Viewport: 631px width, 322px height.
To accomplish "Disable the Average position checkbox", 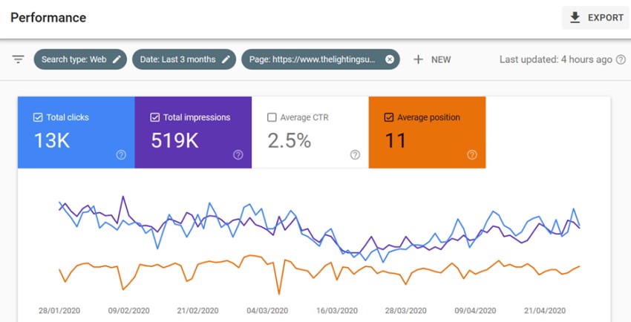I will 388,117.
